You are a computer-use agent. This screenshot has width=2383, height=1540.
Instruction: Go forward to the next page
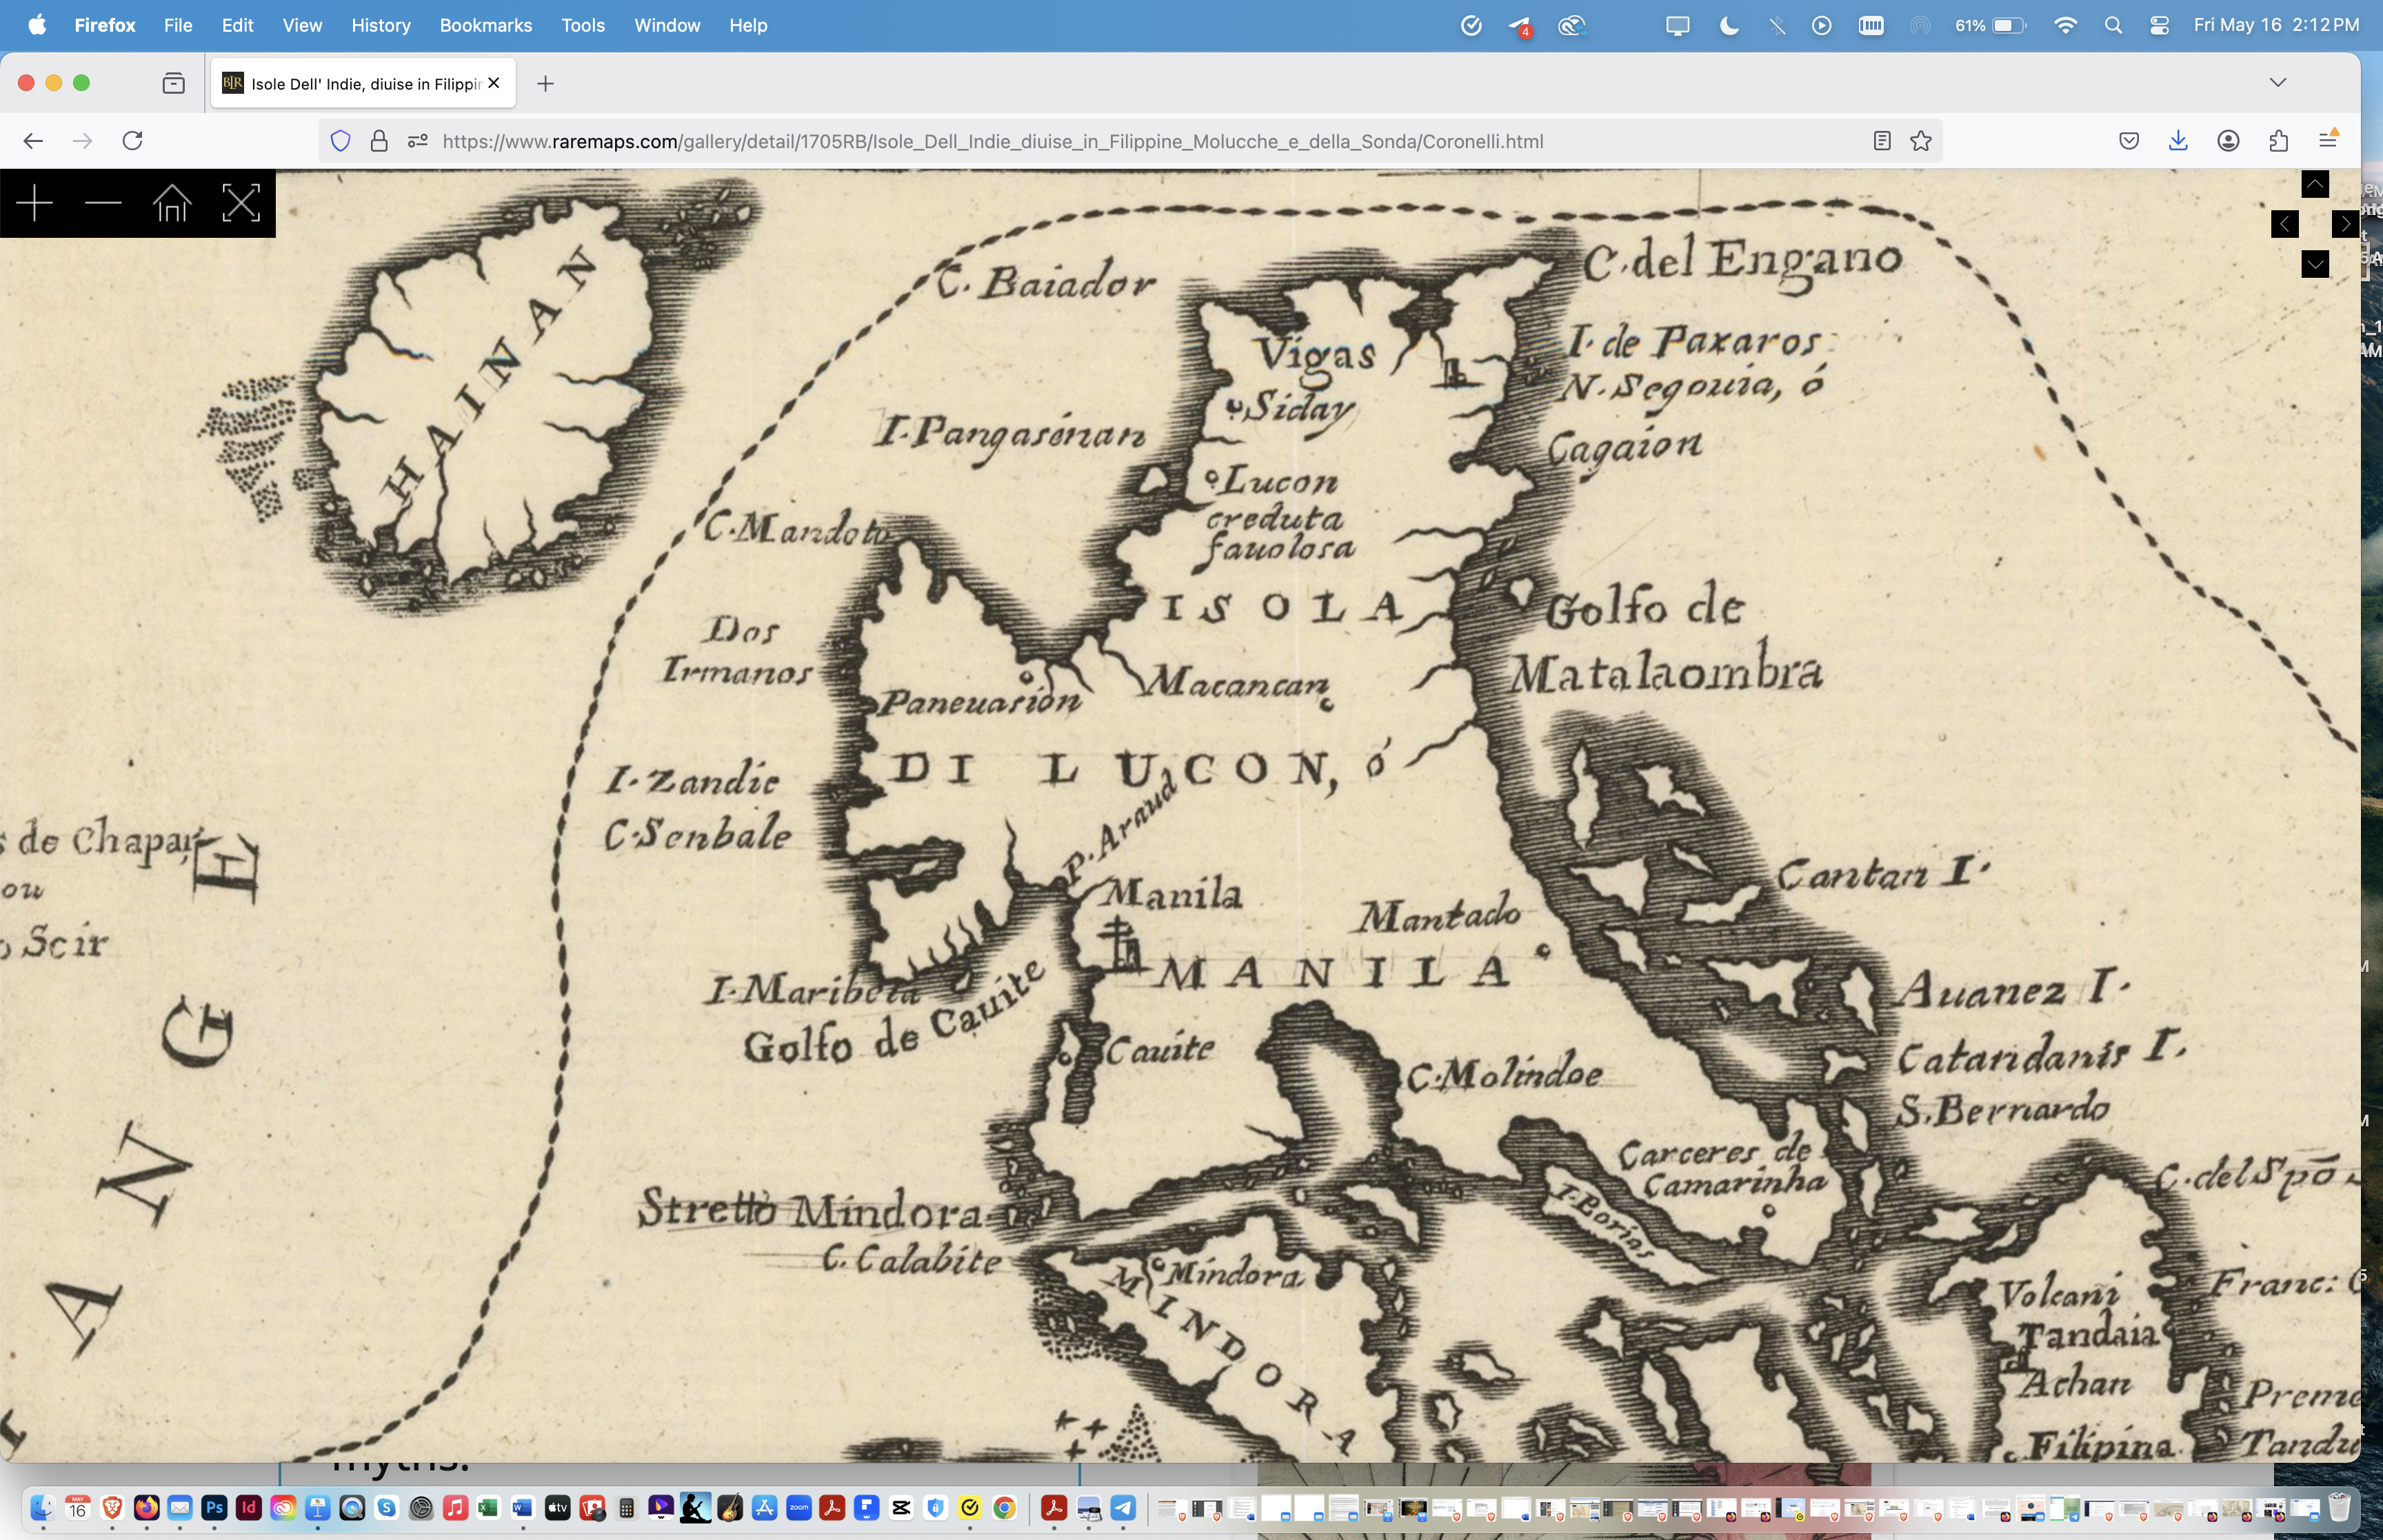[x=83, y=141]
